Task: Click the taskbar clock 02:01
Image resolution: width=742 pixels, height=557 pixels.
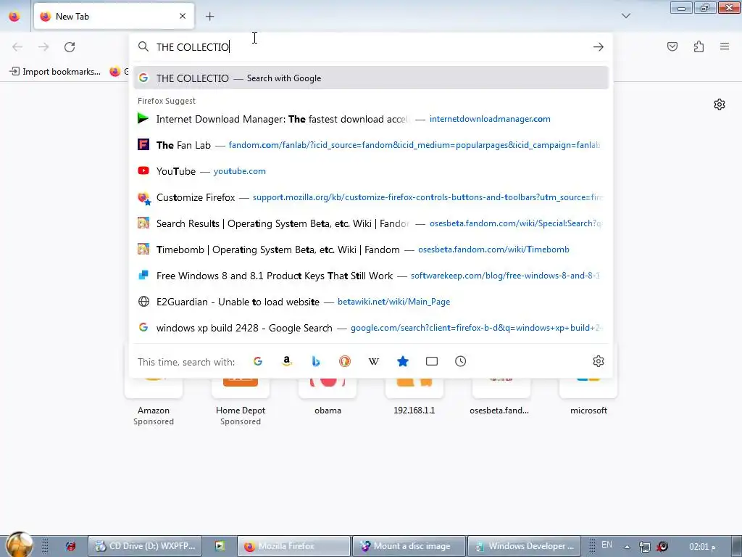Action: 702,547
